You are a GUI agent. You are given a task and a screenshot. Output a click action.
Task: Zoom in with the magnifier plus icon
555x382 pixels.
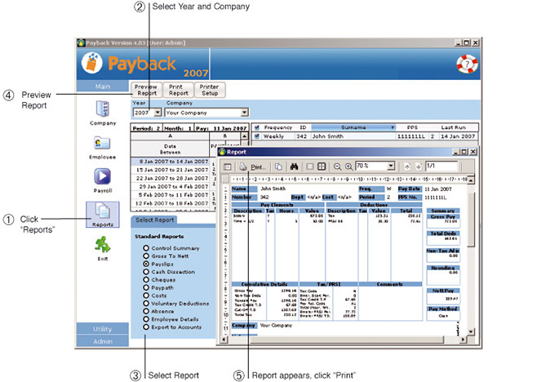[x=349, y=167]
